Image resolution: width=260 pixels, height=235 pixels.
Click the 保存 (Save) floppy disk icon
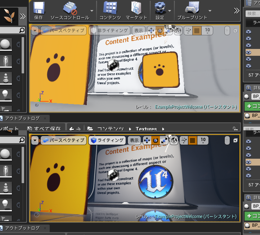point(39,8)
